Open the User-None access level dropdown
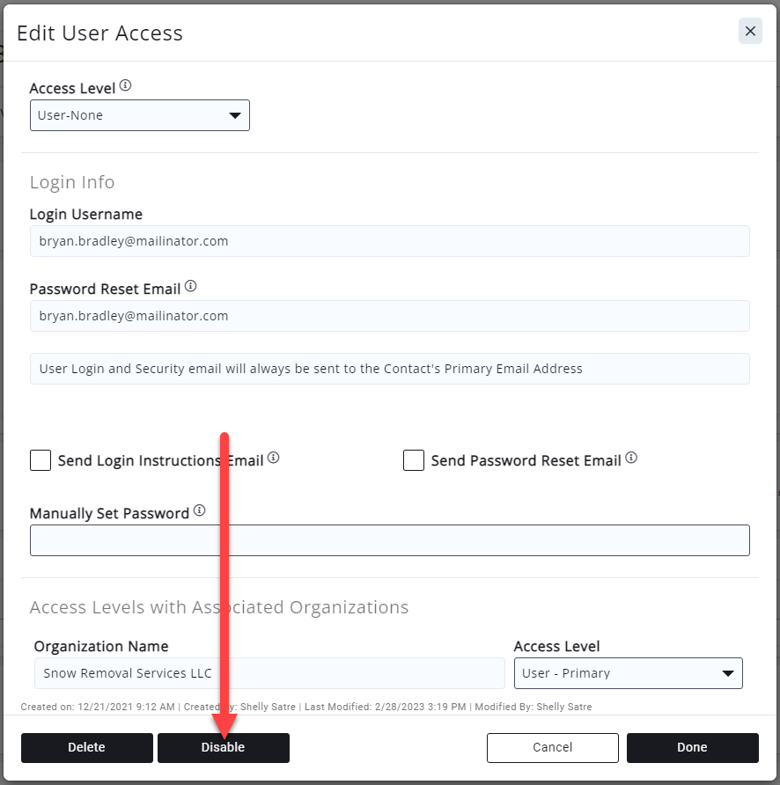The width and height of the screenshot is (780, 785). (140, 115)
